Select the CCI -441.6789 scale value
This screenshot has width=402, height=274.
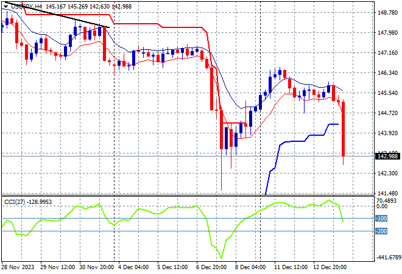click(x=387, y=258)
